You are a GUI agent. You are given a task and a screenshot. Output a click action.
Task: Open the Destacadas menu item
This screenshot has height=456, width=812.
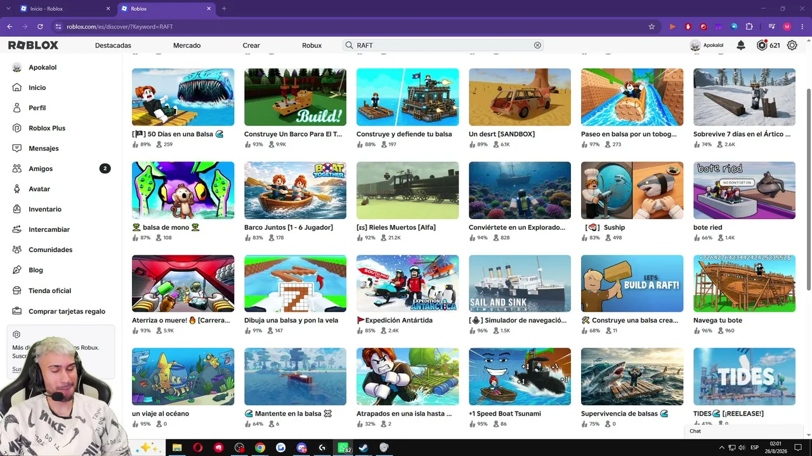tap(113, 46)
